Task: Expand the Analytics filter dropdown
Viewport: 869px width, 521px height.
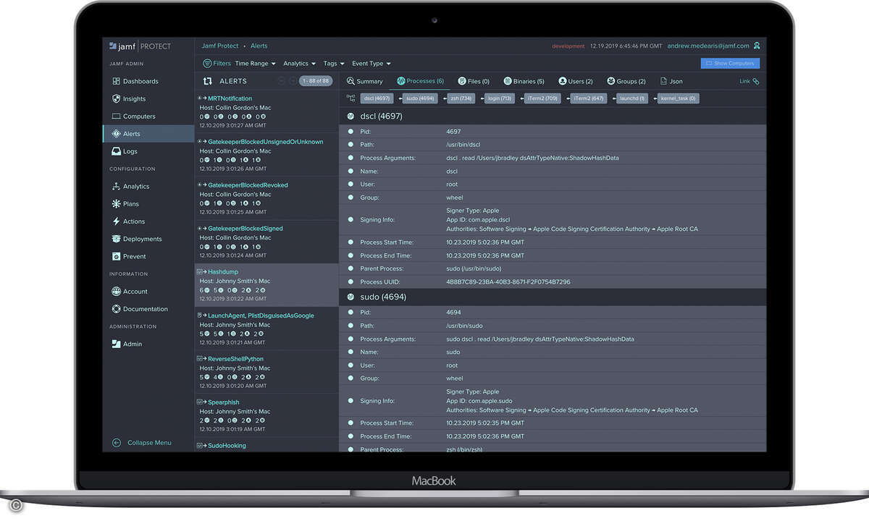Action: coord(300,64)
